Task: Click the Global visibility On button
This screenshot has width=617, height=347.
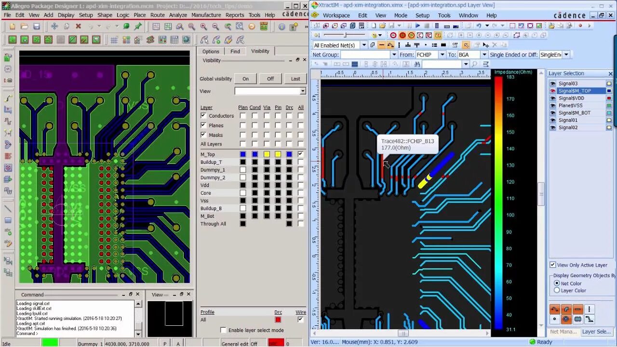Action: pos(245,79)
